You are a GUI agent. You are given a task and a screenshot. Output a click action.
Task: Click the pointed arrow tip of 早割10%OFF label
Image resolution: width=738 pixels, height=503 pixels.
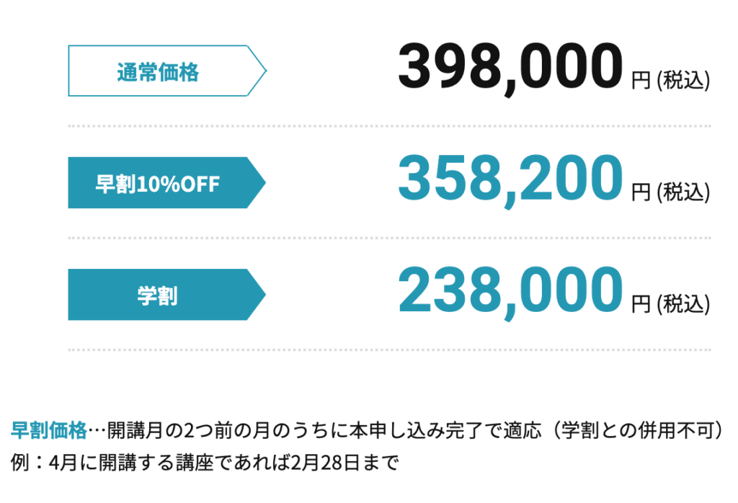(x=257, y=182)
